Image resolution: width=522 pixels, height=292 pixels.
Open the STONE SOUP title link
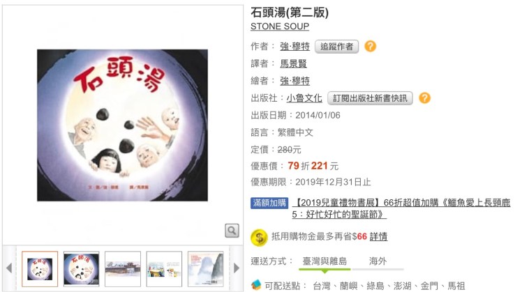(x=280, y=26)
